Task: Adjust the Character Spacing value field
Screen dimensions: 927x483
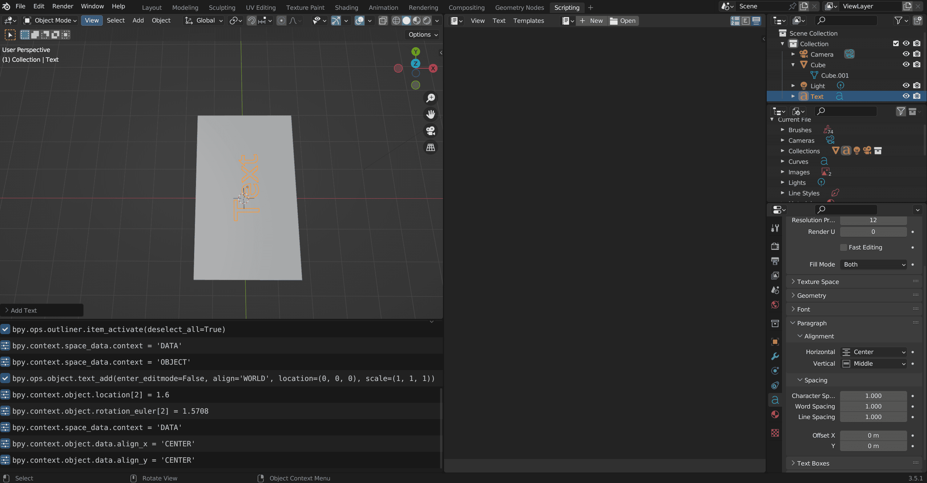Action: click(873, 396)
